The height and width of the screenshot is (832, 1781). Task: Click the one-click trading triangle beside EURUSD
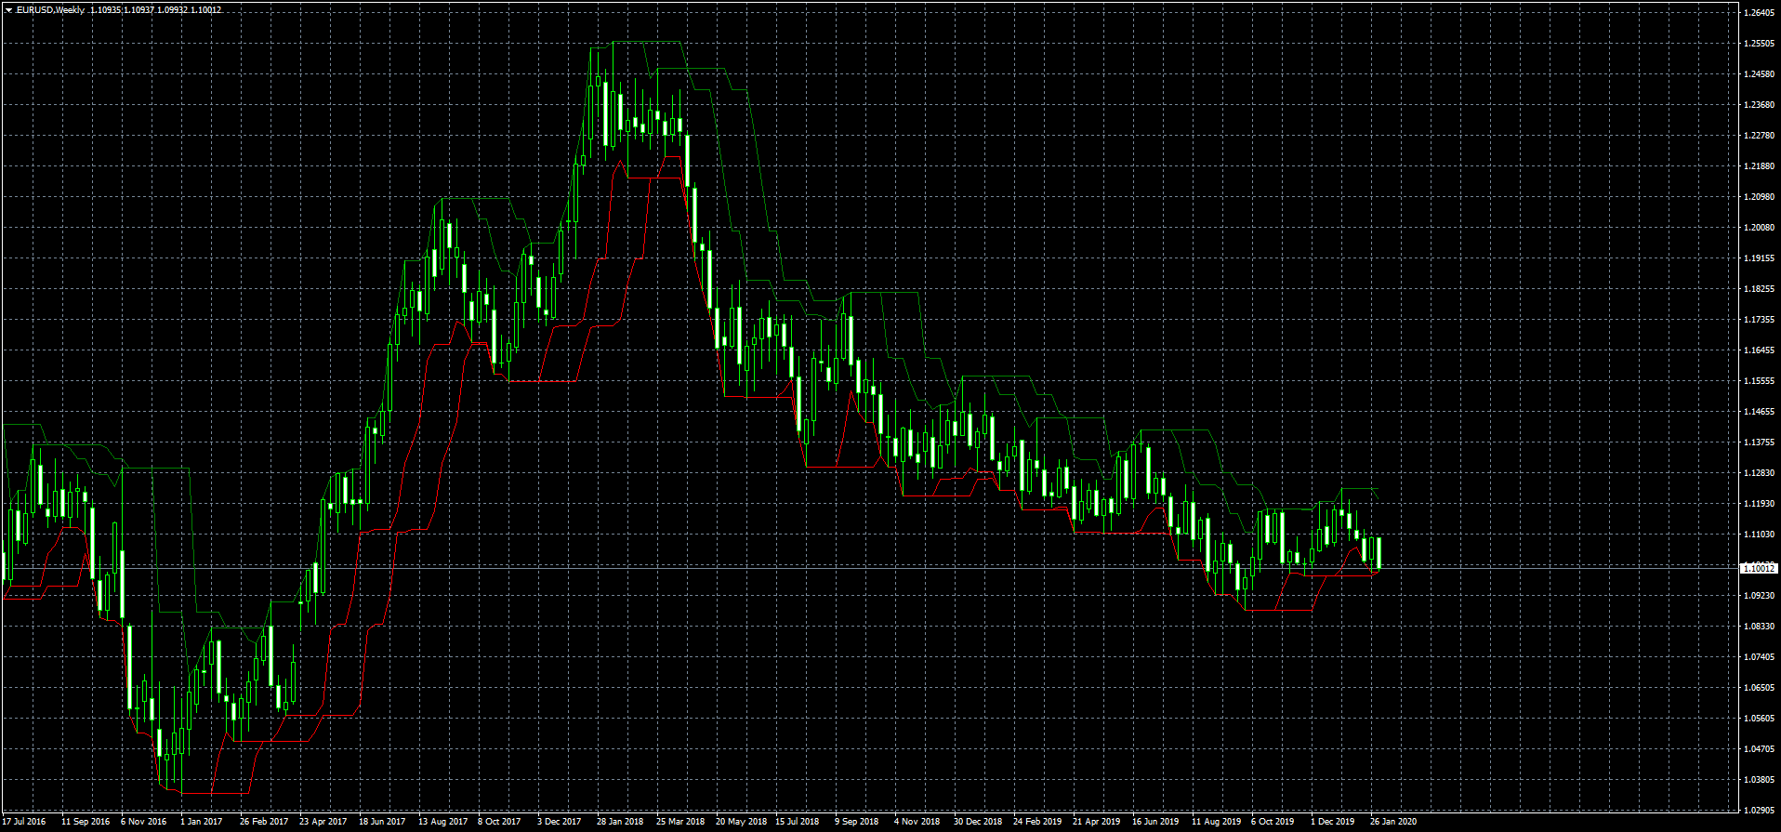click(x=8, y=10)
